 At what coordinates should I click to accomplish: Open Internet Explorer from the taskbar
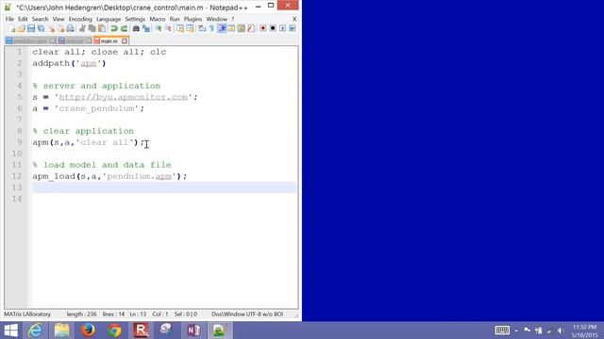[36, 331]
